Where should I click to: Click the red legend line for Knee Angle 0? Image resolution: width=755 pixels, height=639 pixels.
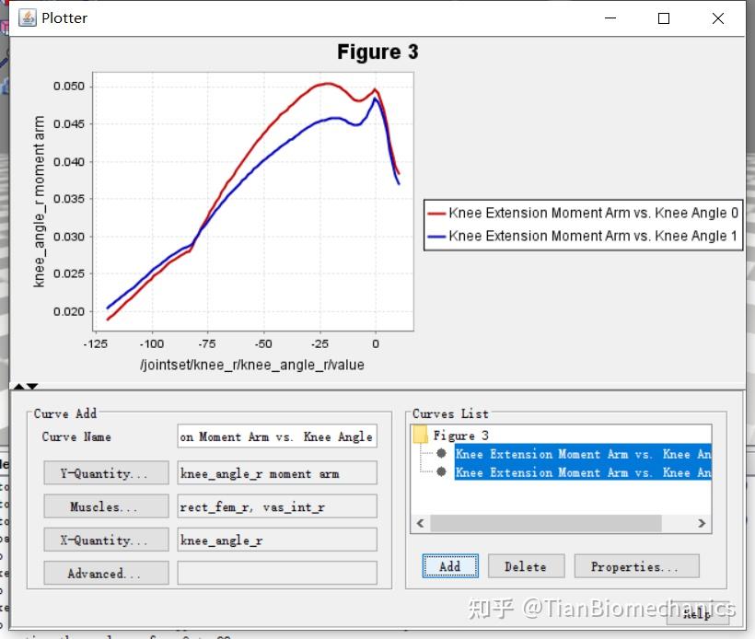pyautogui.click(x=436, y=213)
